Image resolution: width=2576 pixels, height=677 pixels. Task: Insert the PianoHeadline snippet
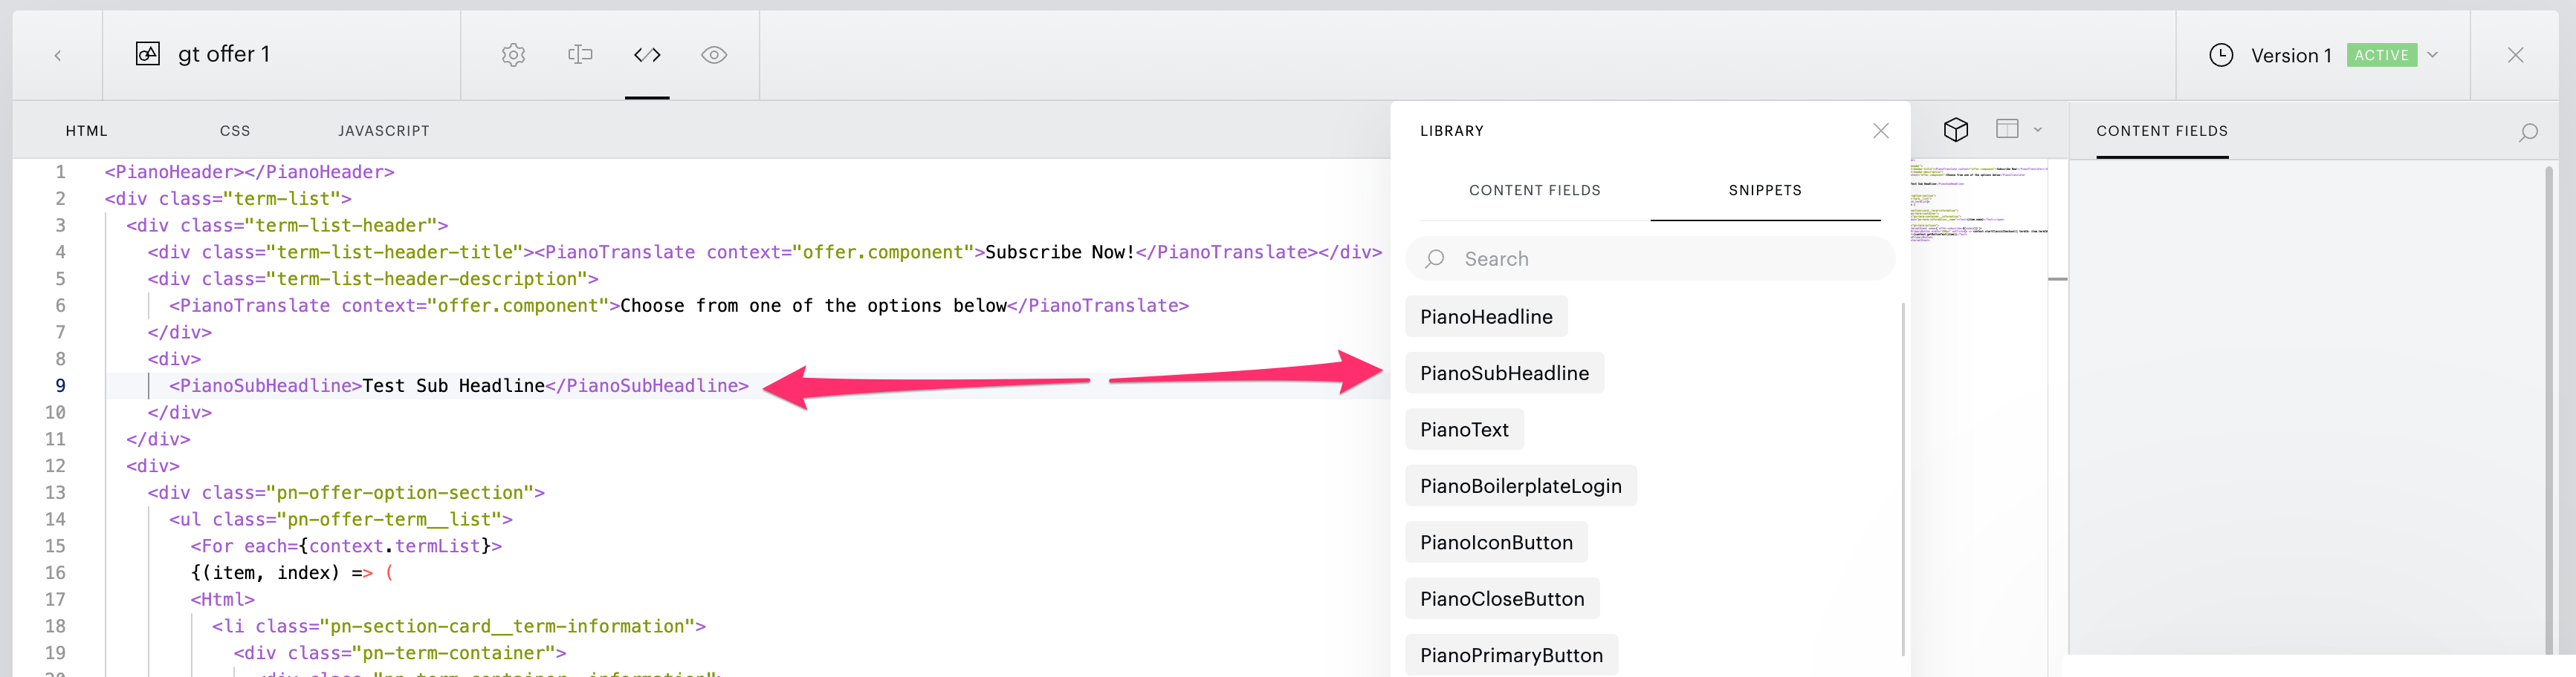[1486, 316]
